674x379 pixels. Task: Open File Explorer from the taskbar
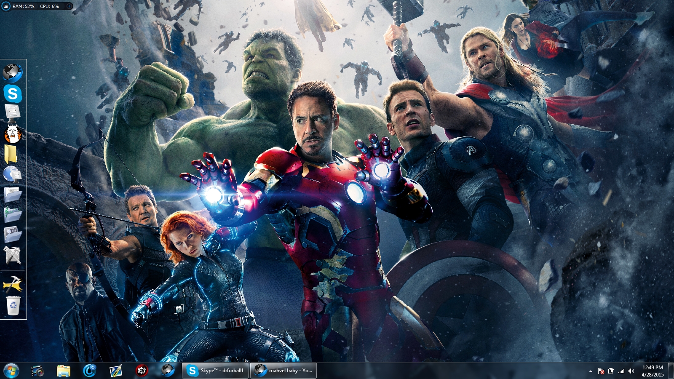[x=64, y=371]
